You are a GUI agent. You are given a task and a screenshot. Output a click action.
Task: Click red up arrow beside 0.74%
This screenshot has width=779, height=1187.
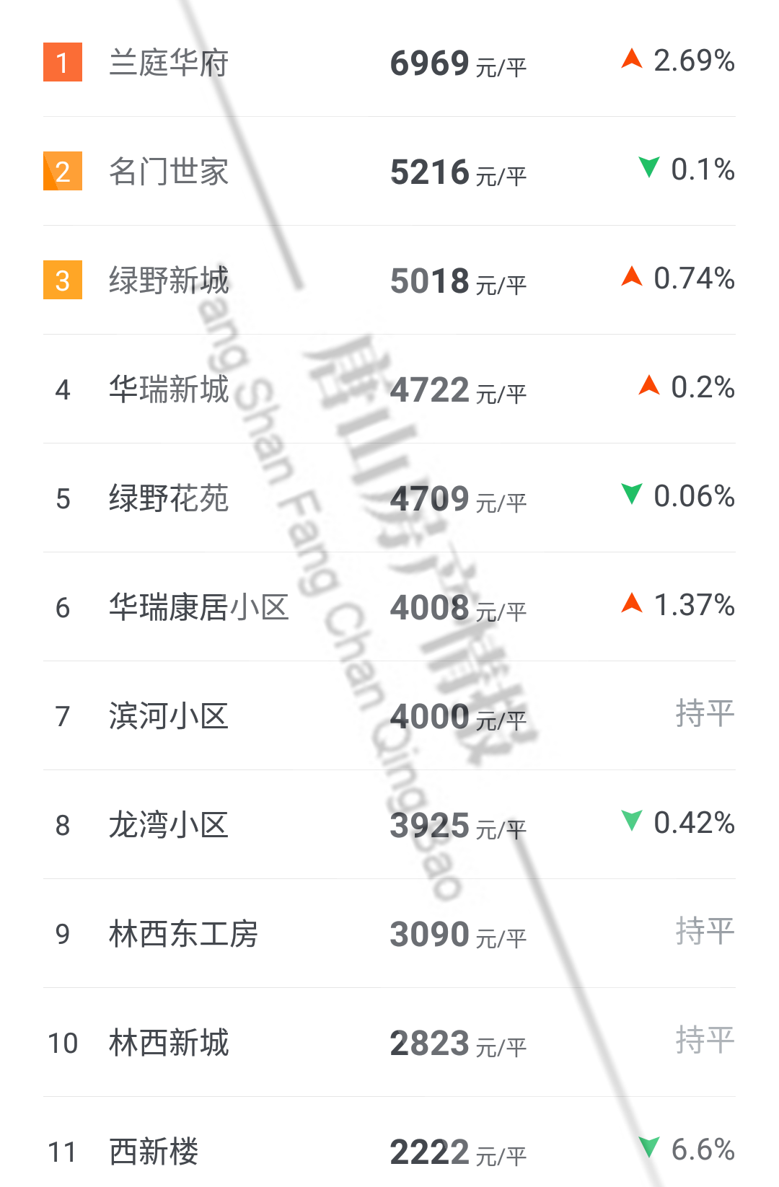632,276
